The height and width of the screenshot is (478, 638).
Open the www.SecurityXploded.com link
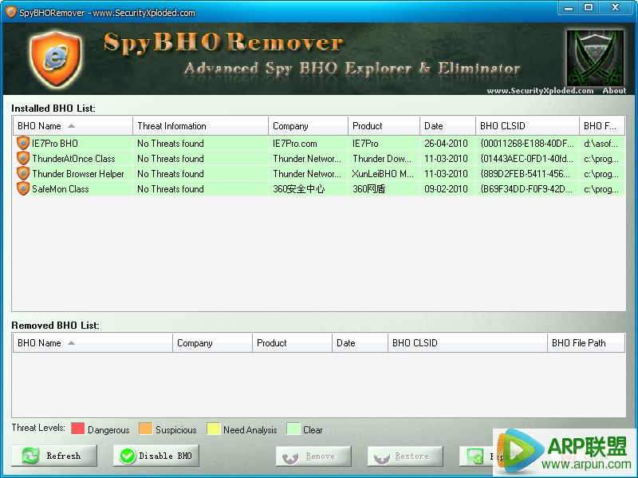pos(540,91)
